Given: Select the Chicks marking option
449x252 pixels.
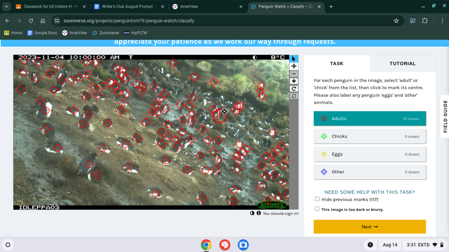Looking at the screenshot, I should point(370,136).
